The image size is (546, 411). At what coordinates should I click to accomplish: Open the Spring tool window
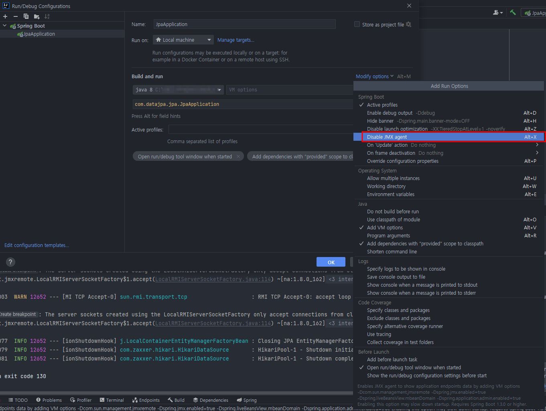tap(247, 400)
